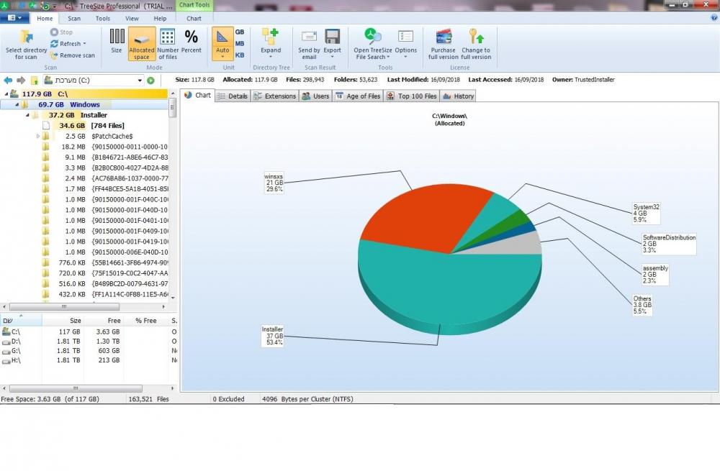Collapse the Windows folder node
Image resolution: width=720 pixels, height=471 pixels.
point(17,104)
